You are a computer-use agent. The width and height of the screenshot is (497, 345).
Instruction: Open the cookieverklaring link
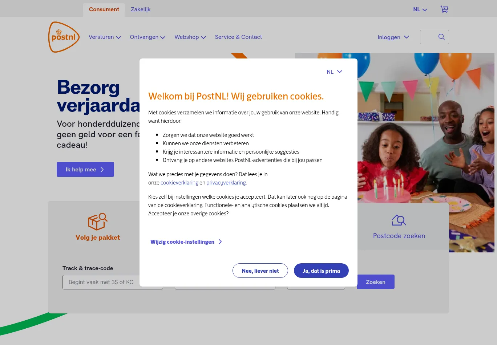(179, 183)
